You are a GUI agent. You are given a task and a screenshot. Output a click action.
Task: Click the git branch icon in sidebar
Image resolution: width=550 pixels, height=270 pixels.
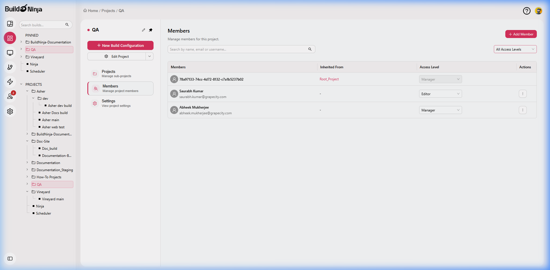pyautogui.click(x=10, y=67)
